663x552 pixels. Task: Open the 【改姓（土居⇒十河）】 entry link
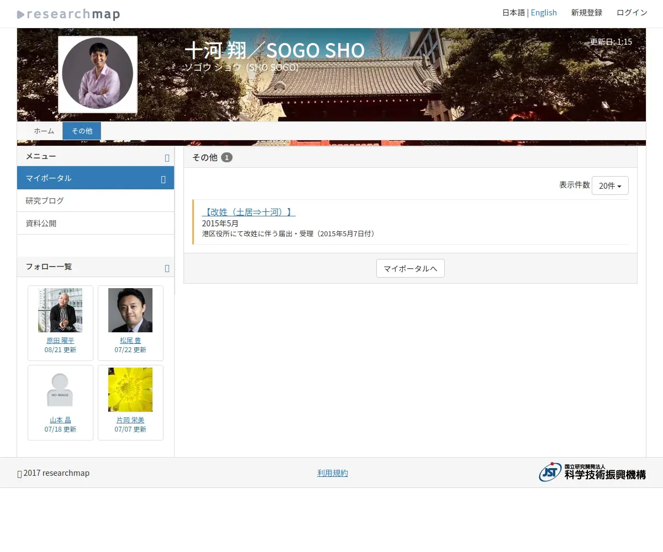point(249,212)
